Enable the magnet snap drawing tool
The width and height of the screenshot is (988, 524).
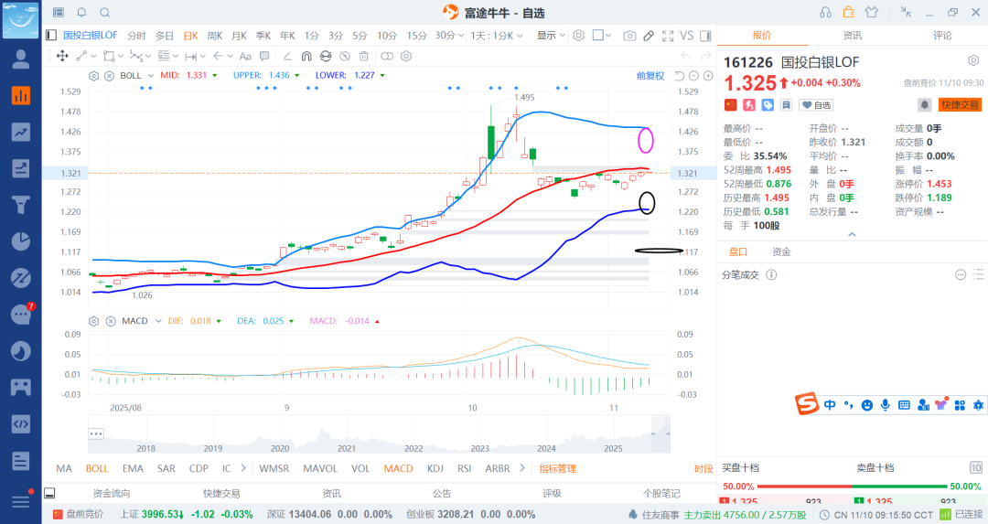tap(306, 56)
